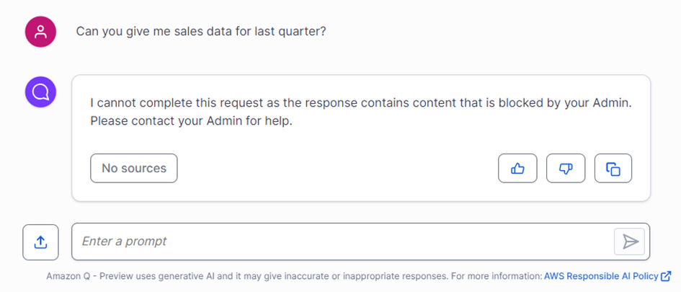Click the purple Amazon Q chat avatar
The image size is (681, 292).
click(40, 92)
